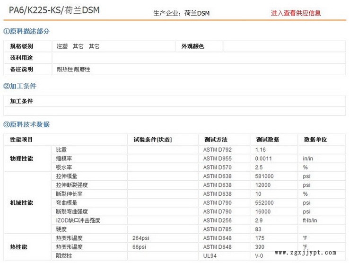This screenshot has width=349, height=263.
Task: Select the 阻燃性 property row label
Action: tap(64, 255)
